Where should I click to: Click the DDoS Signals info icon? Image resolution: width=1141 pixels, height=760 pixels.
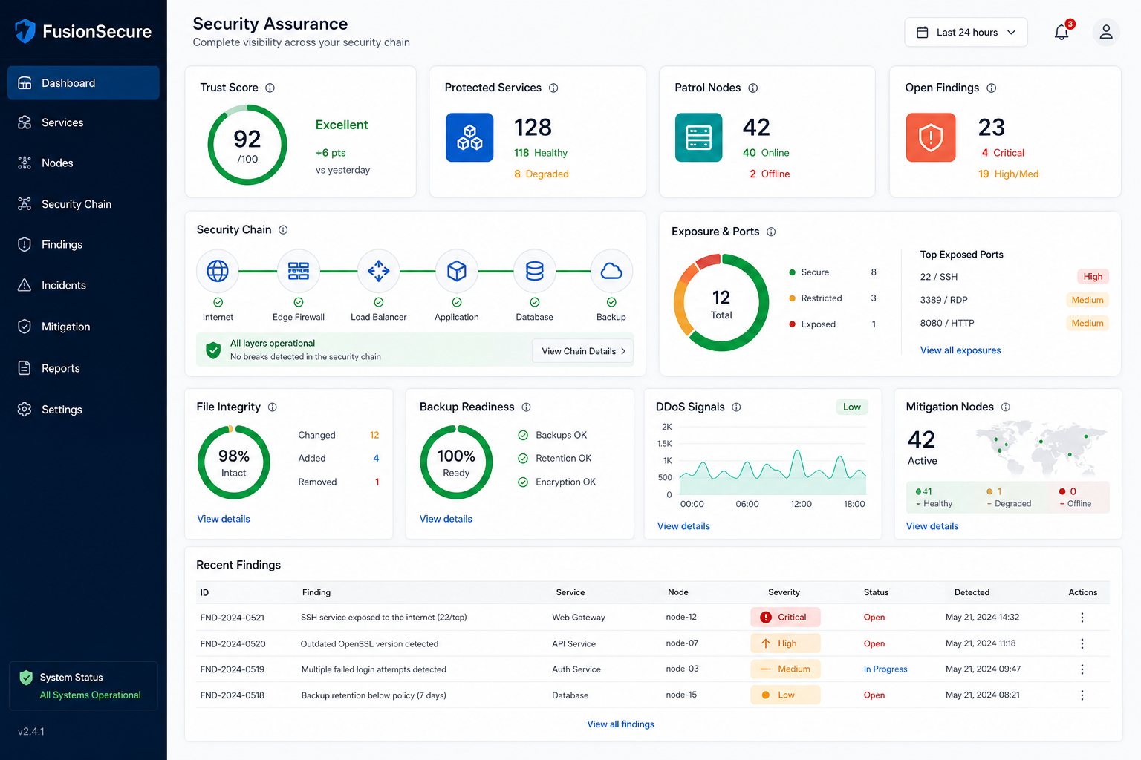[737, 407]
